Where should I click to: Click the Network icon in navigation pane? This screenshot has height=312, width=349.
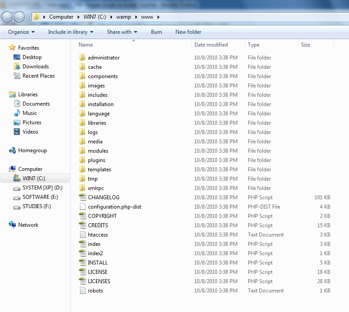tap(12, 225)
